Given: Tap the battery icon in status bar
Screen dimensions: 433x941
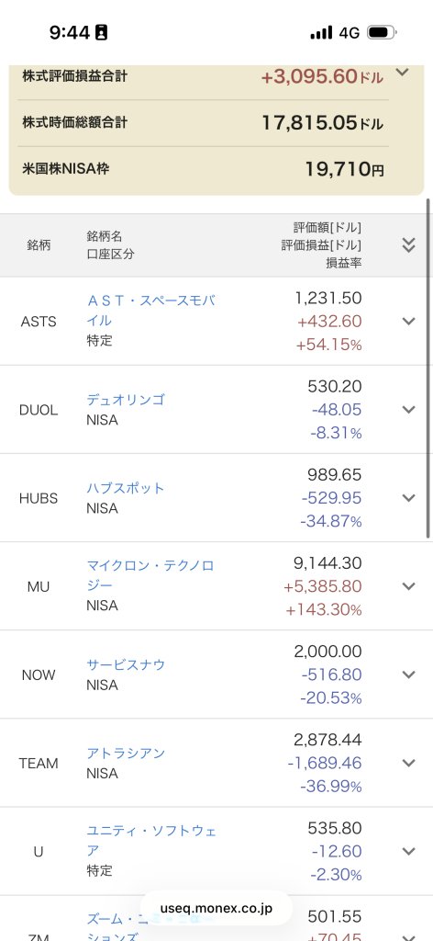Looking at the screenshot, I should [382, 32].
